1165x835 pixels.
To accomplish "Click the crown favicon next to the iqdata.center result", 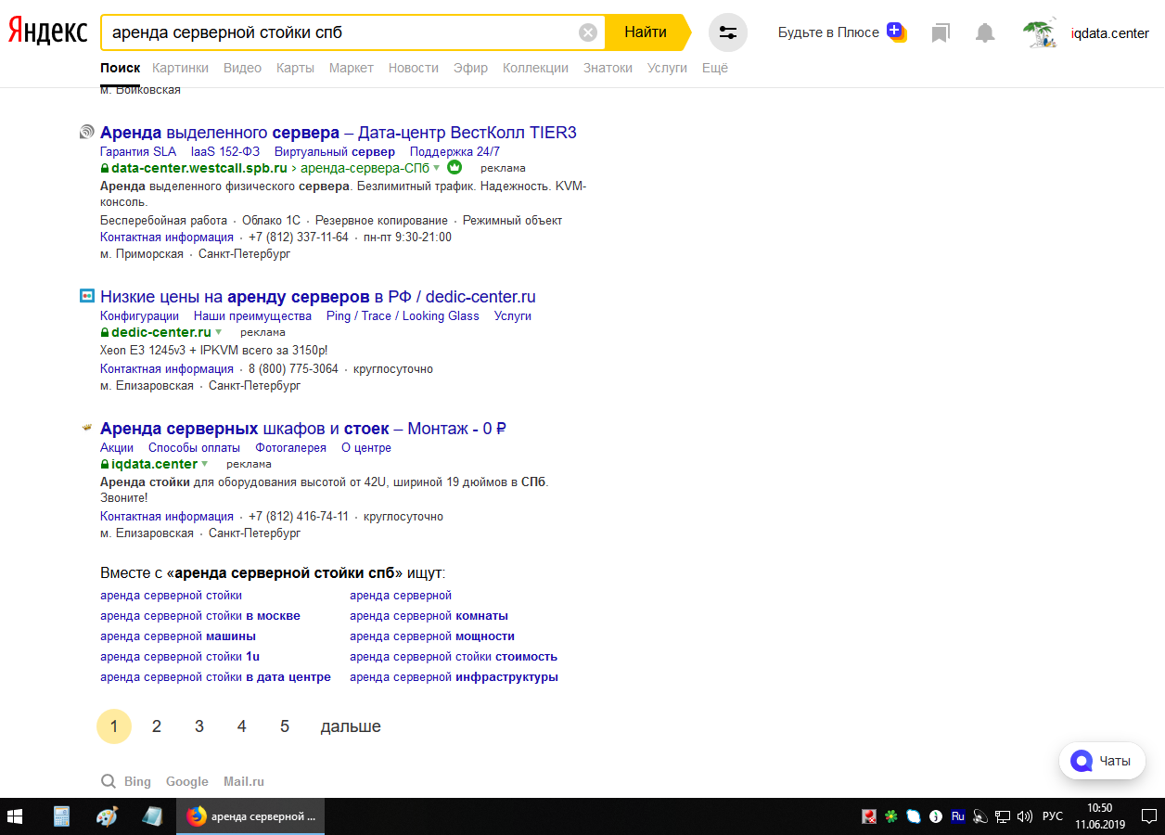I will point(87,428).
